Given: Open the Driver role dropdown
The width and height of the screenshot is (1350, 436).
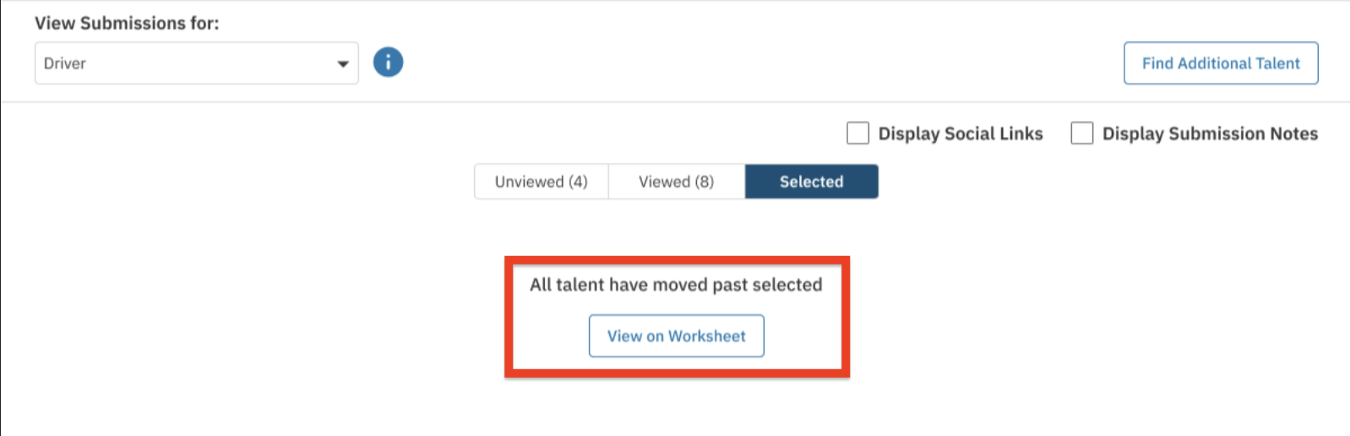Looking at the screenshot, I should [197, 63].
